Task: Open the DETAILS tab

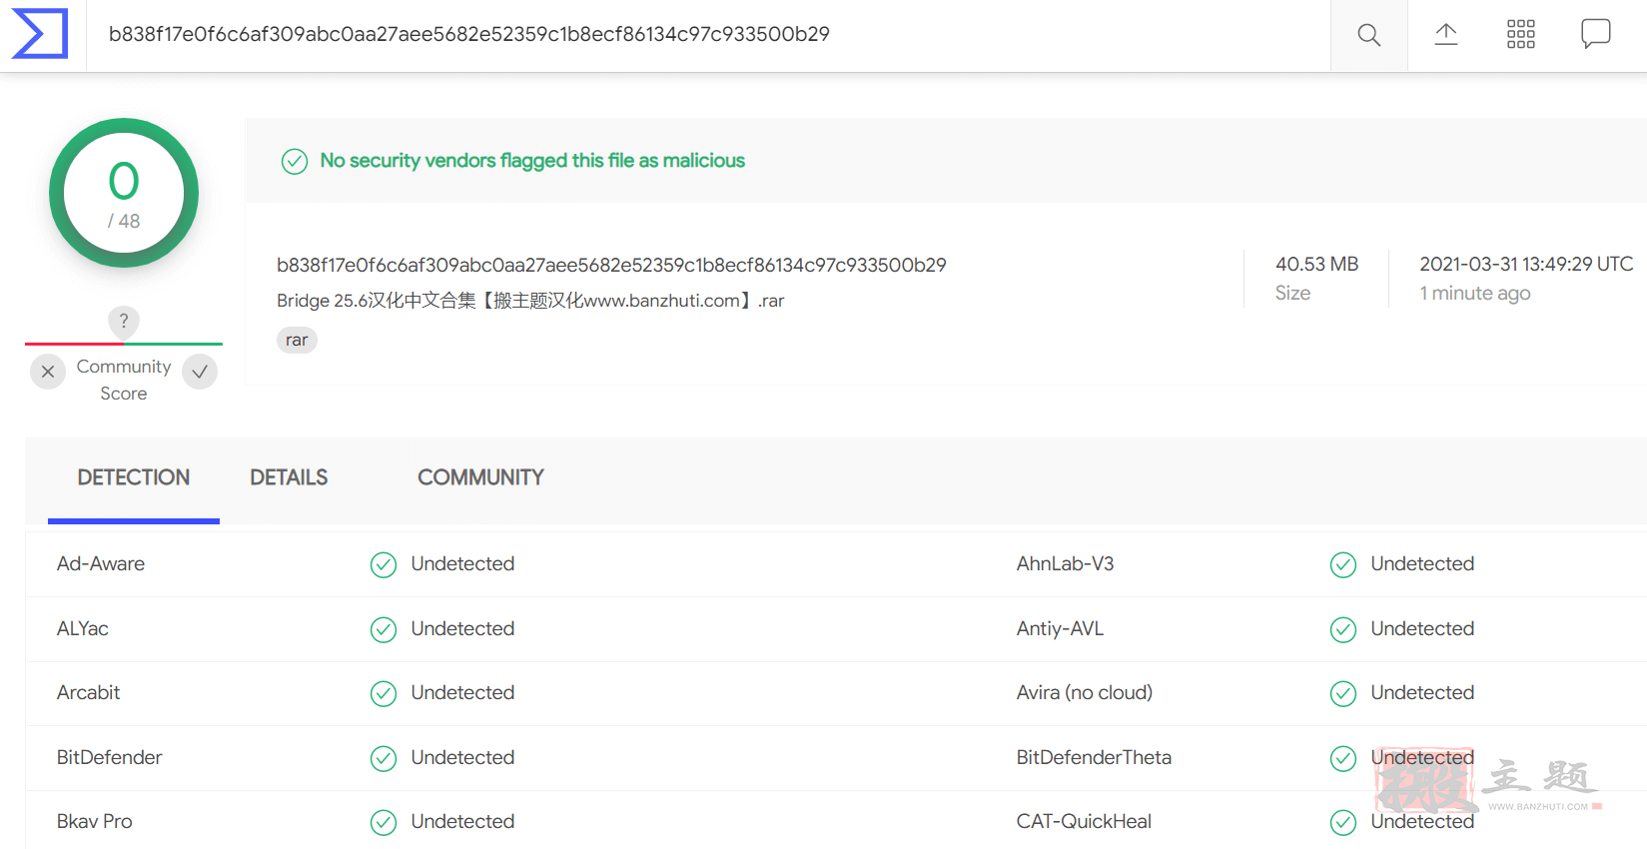Action: tap(289, 478)
